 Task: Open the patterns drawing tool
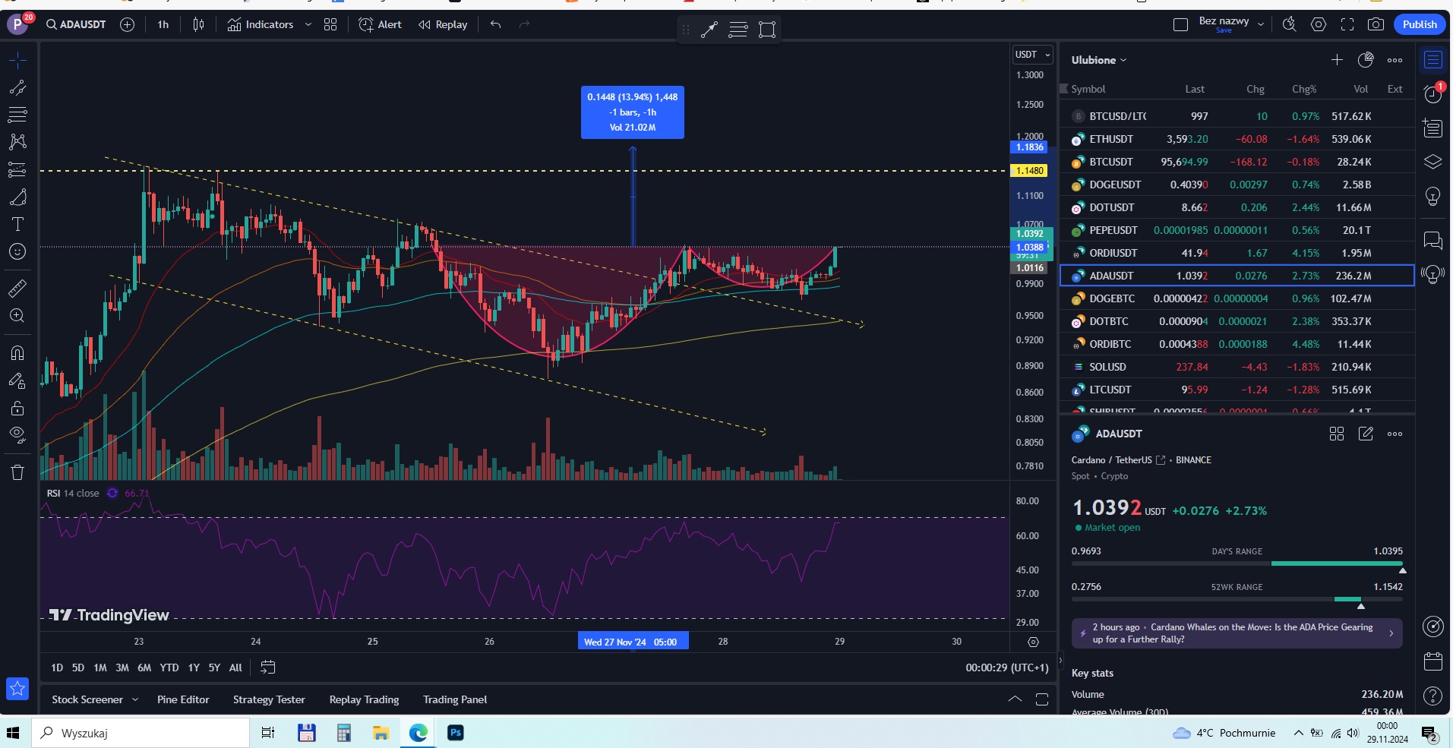pos(17,142)
